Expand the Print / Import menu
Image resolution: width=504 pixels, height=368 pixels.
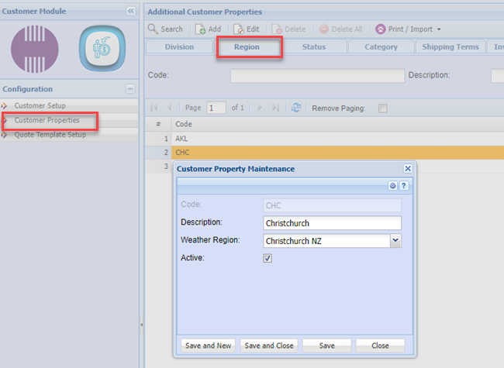point(409,29)
